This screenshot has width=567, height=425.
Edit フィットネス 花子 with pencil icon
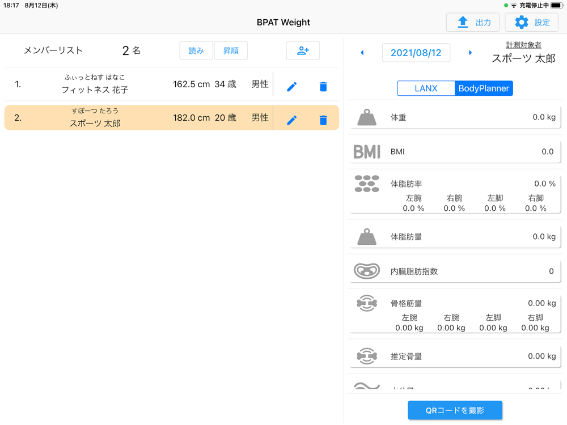[x=292, y=86]
